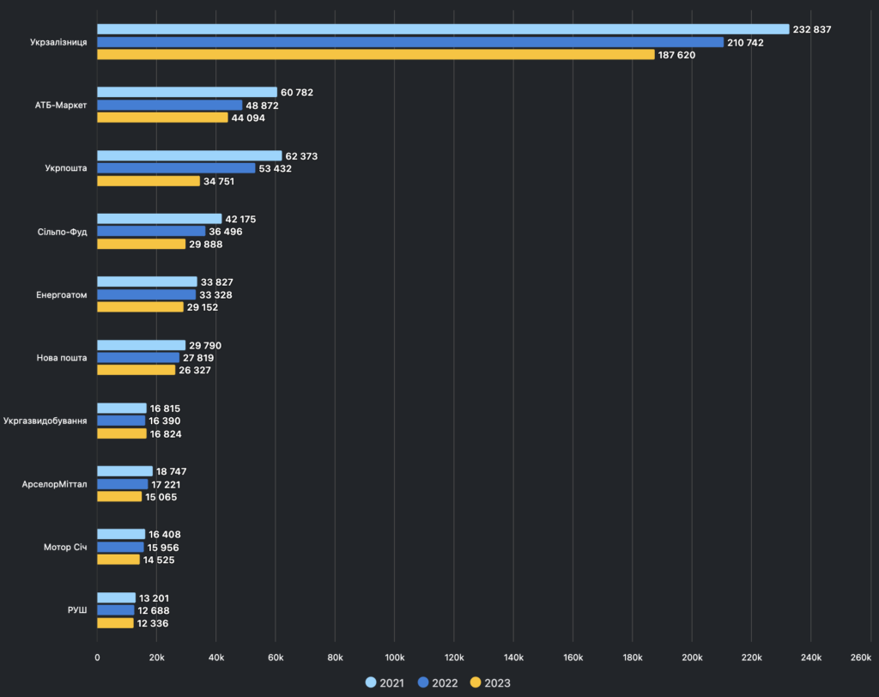
Task: Click the value label 26 327
Action: pyautogui.click(x=195, y=370)
